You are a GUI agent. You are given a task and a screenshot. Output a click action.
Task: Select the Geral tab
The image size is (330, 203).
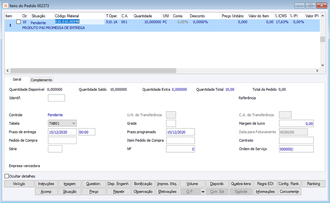[17, 79]
